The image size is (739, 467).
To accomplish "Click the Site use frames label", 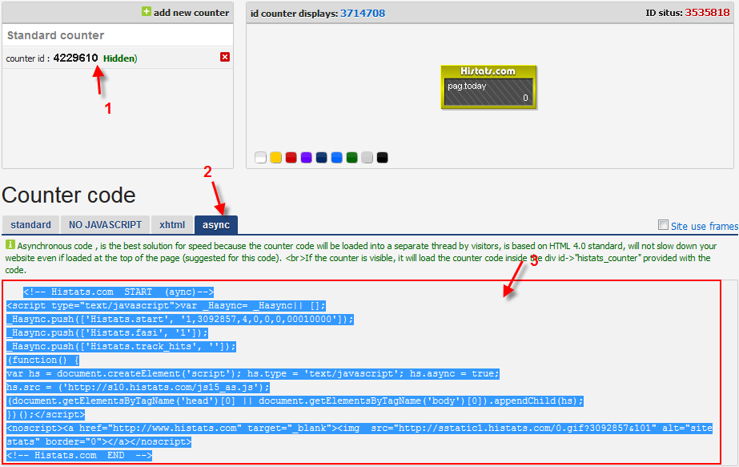I will tap(704, 227).
